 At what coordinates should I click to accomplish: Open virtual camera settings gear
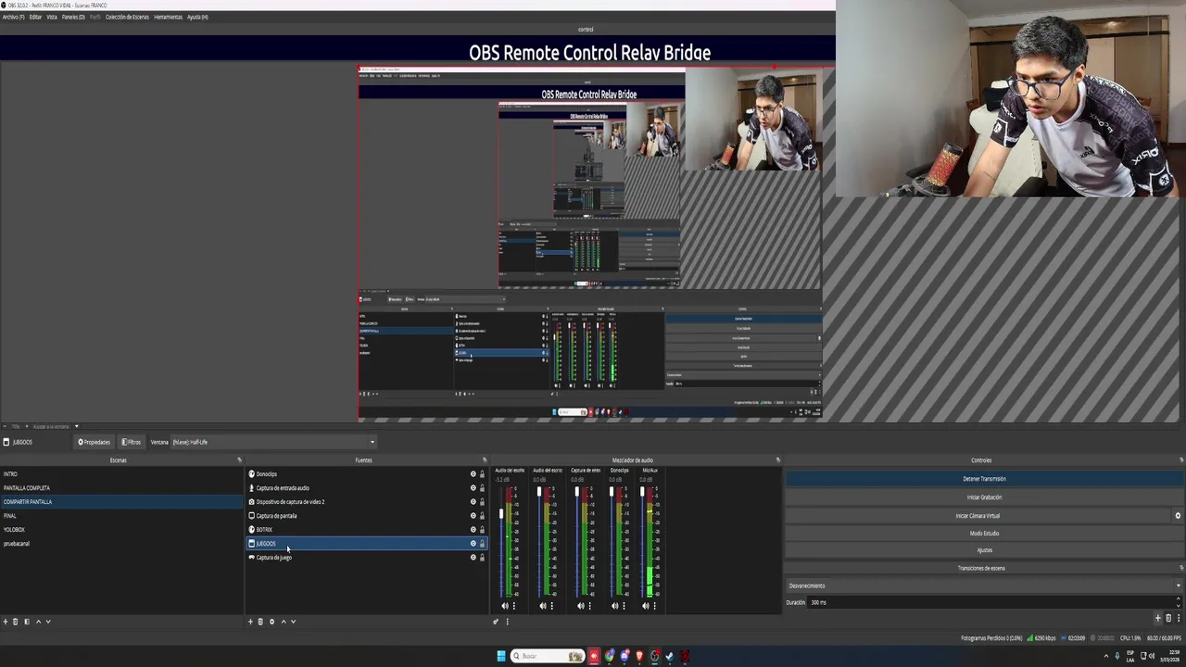click(x=1178, y=516)
